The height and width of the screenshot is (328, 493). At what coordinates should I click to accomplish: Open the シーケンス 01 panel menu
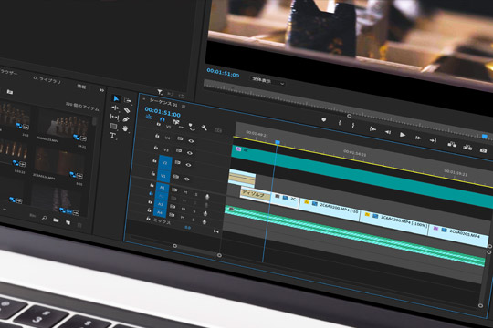point(184,107)
